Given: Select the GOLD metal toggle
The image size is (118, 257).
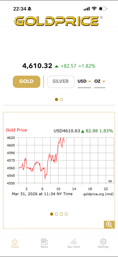Looking at the screenshot, I should tap(26, 82).
